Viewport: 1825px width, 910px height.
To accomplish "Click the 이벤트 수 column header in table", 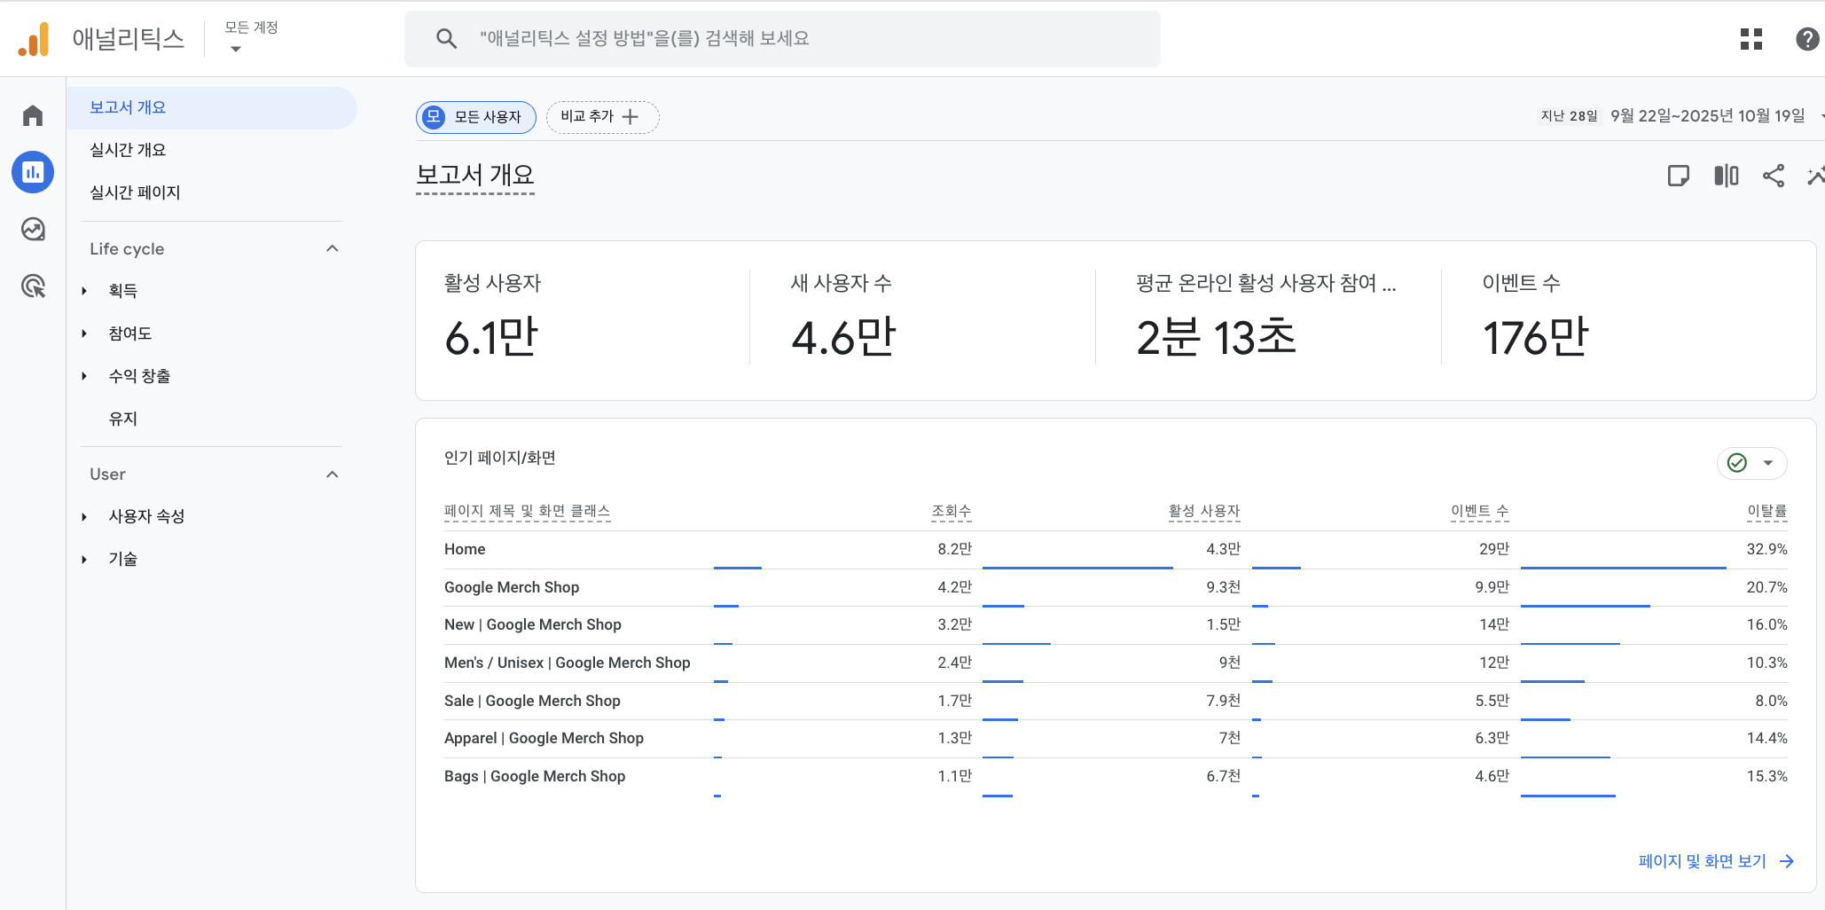I will click(1480, 511).
